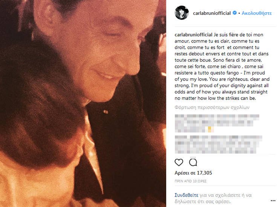Load more comments via Φόρτωση περισσότερων σχολίων

212,108
